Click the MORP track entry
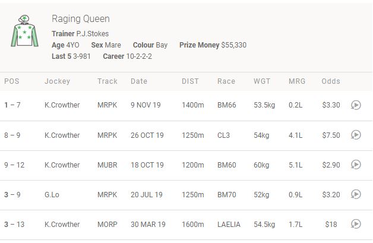Image resolution: width=373 pixels, height=243 pixels. point(108,224)
